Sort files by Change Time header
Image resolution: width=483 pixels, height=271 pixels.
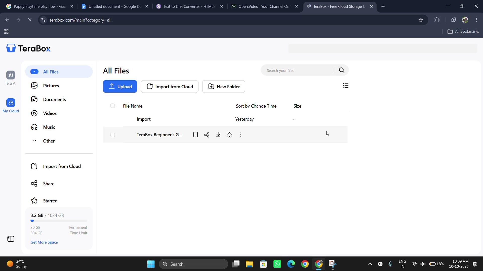pyautogui.click(x=256, y=106)
